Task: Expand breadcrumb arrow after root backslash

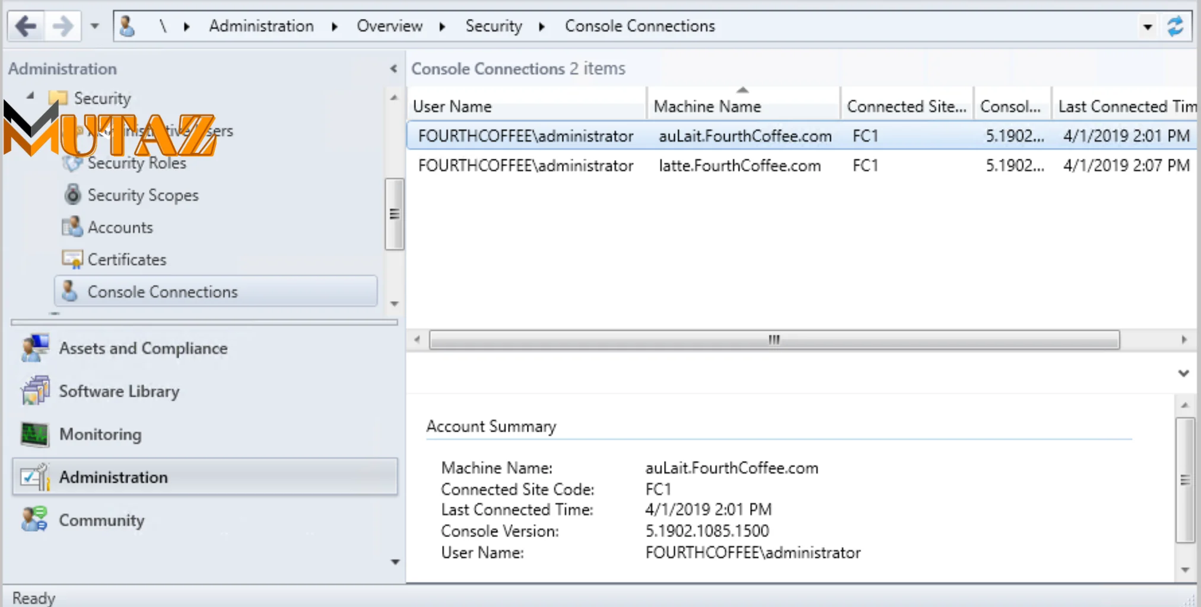Action: 187,27
